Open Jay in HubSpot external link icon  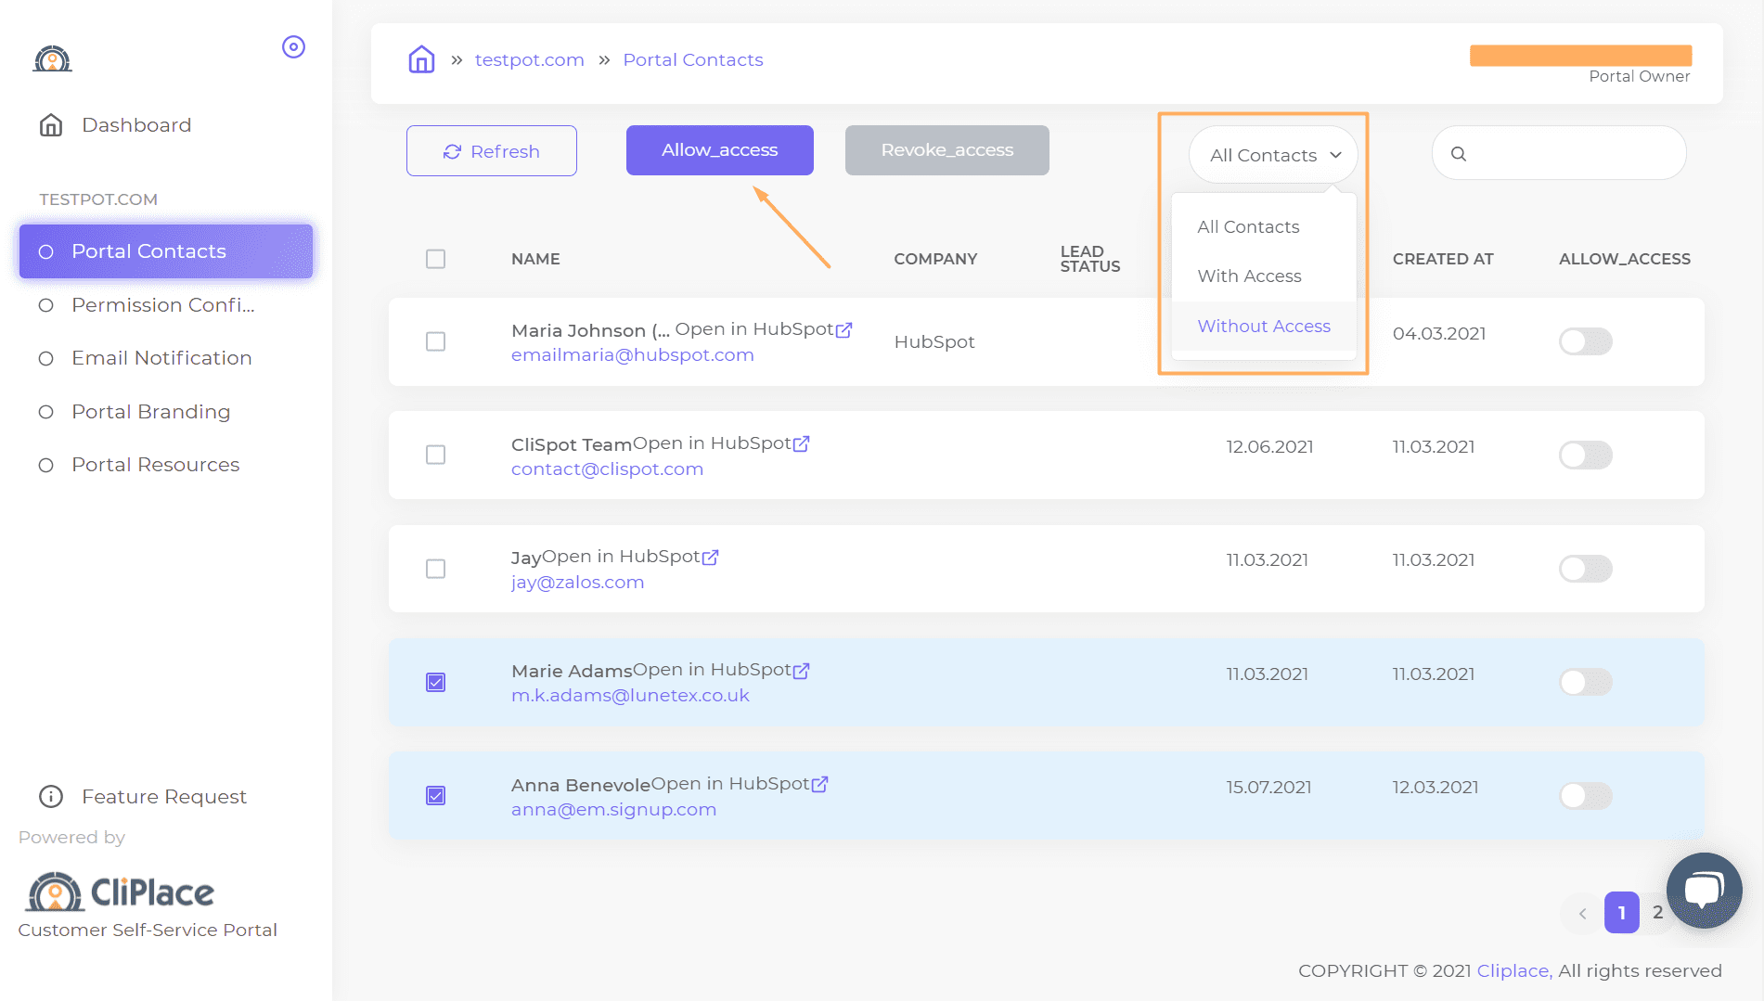click(710, 558)
